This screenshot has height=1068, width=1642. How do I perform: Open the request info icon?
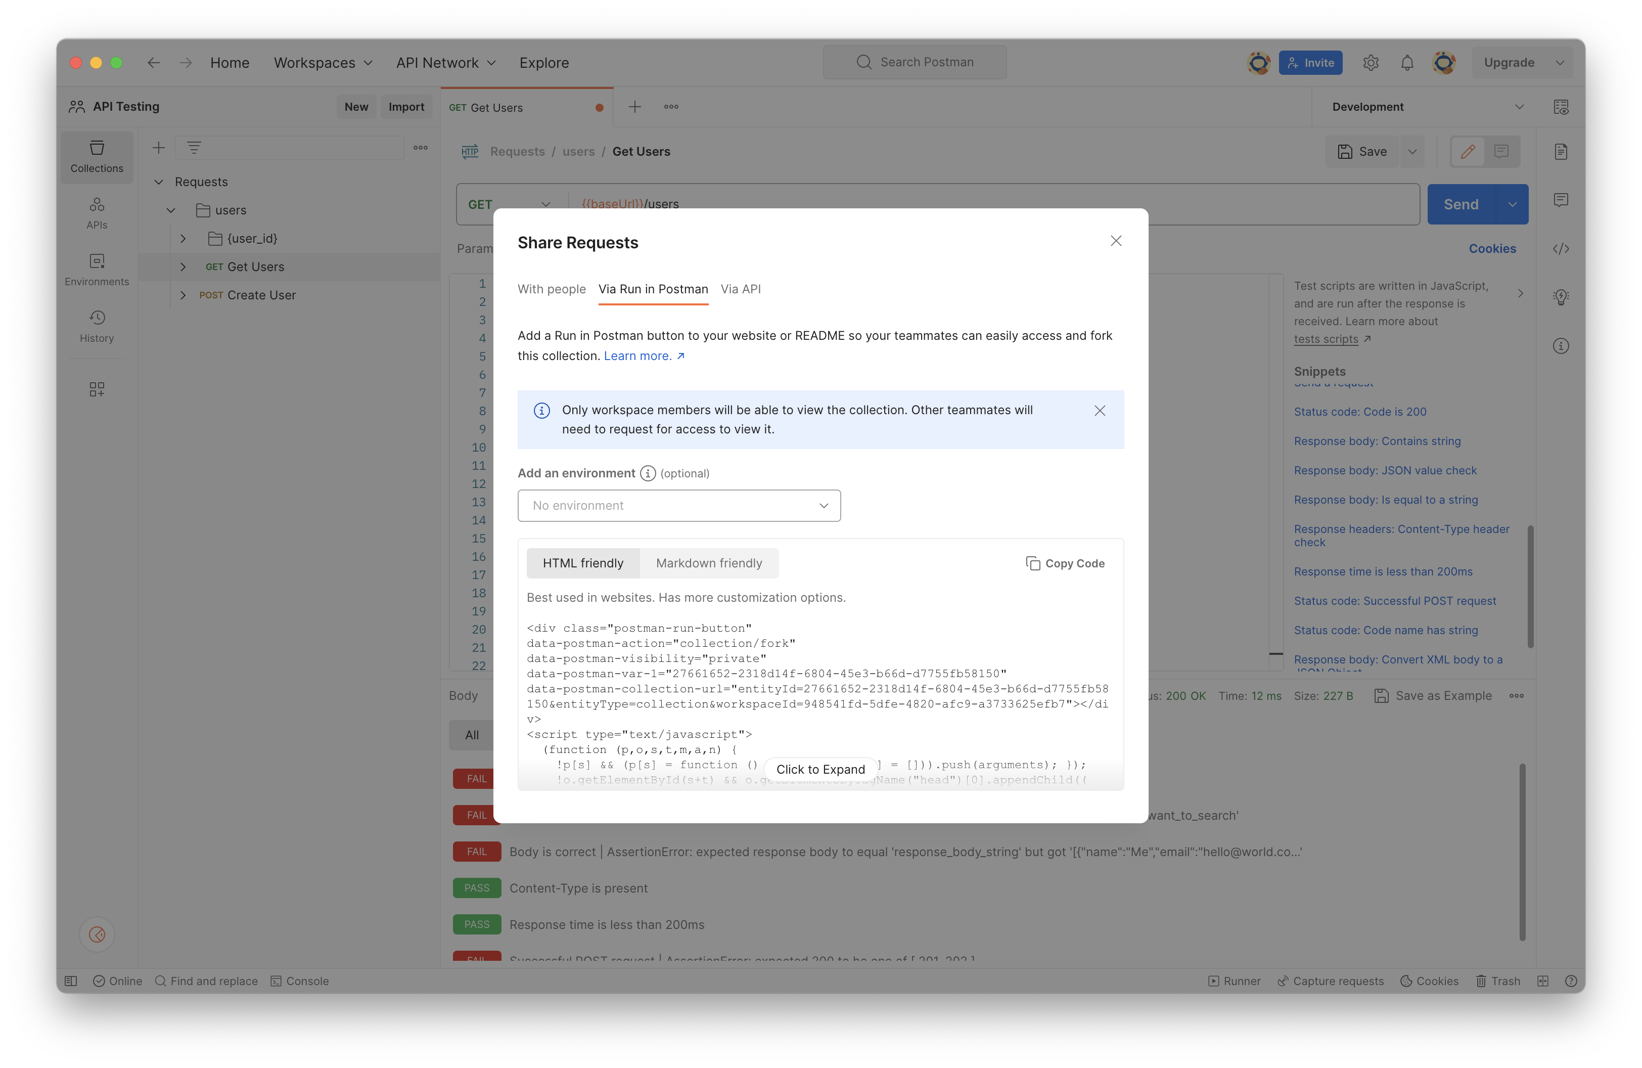click(1561, 346)
